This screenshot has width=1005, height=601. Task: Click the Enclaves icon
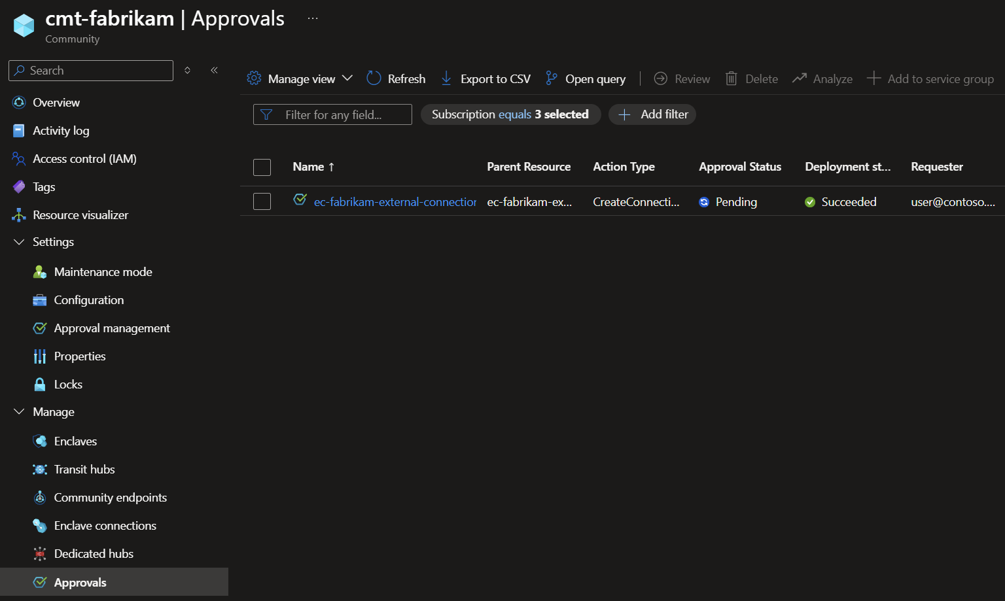(x=40, y=441)
